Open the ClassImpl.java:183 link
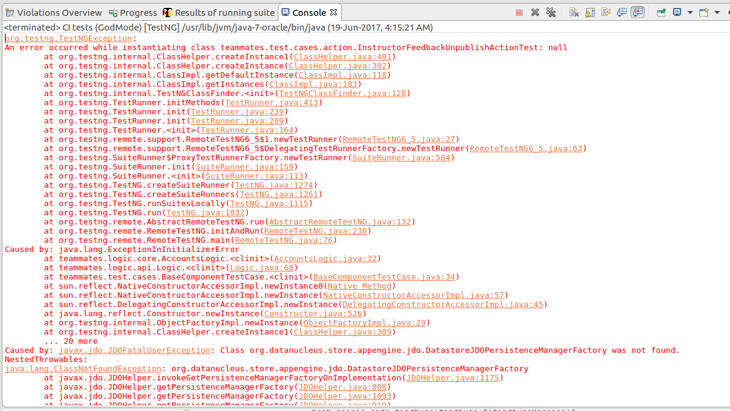This screenshot has width=730, height=411. (x=313, y=84)
